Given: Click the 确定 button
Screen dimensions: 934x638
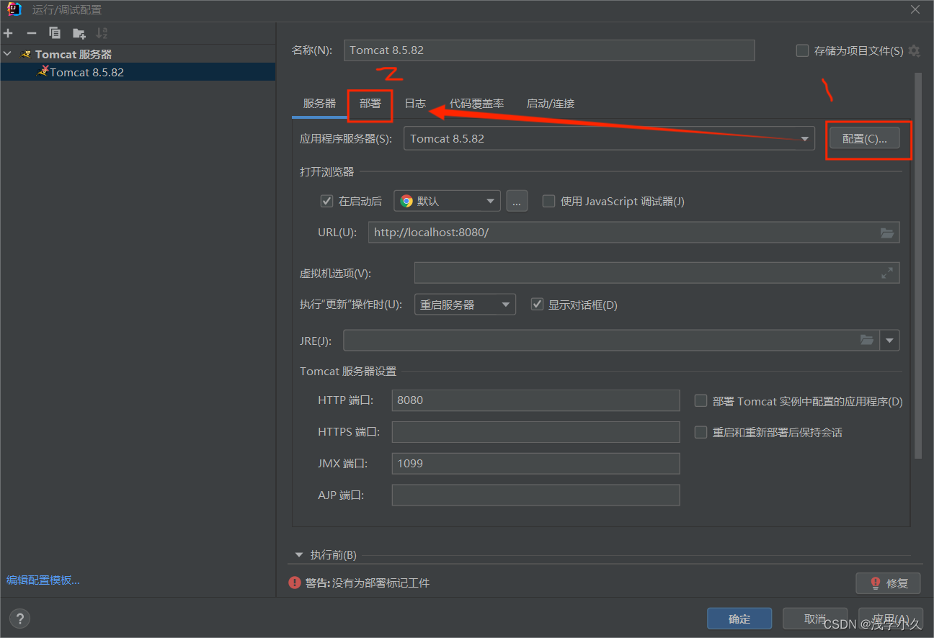Looking at the screenshot, I should coord(739,619).
